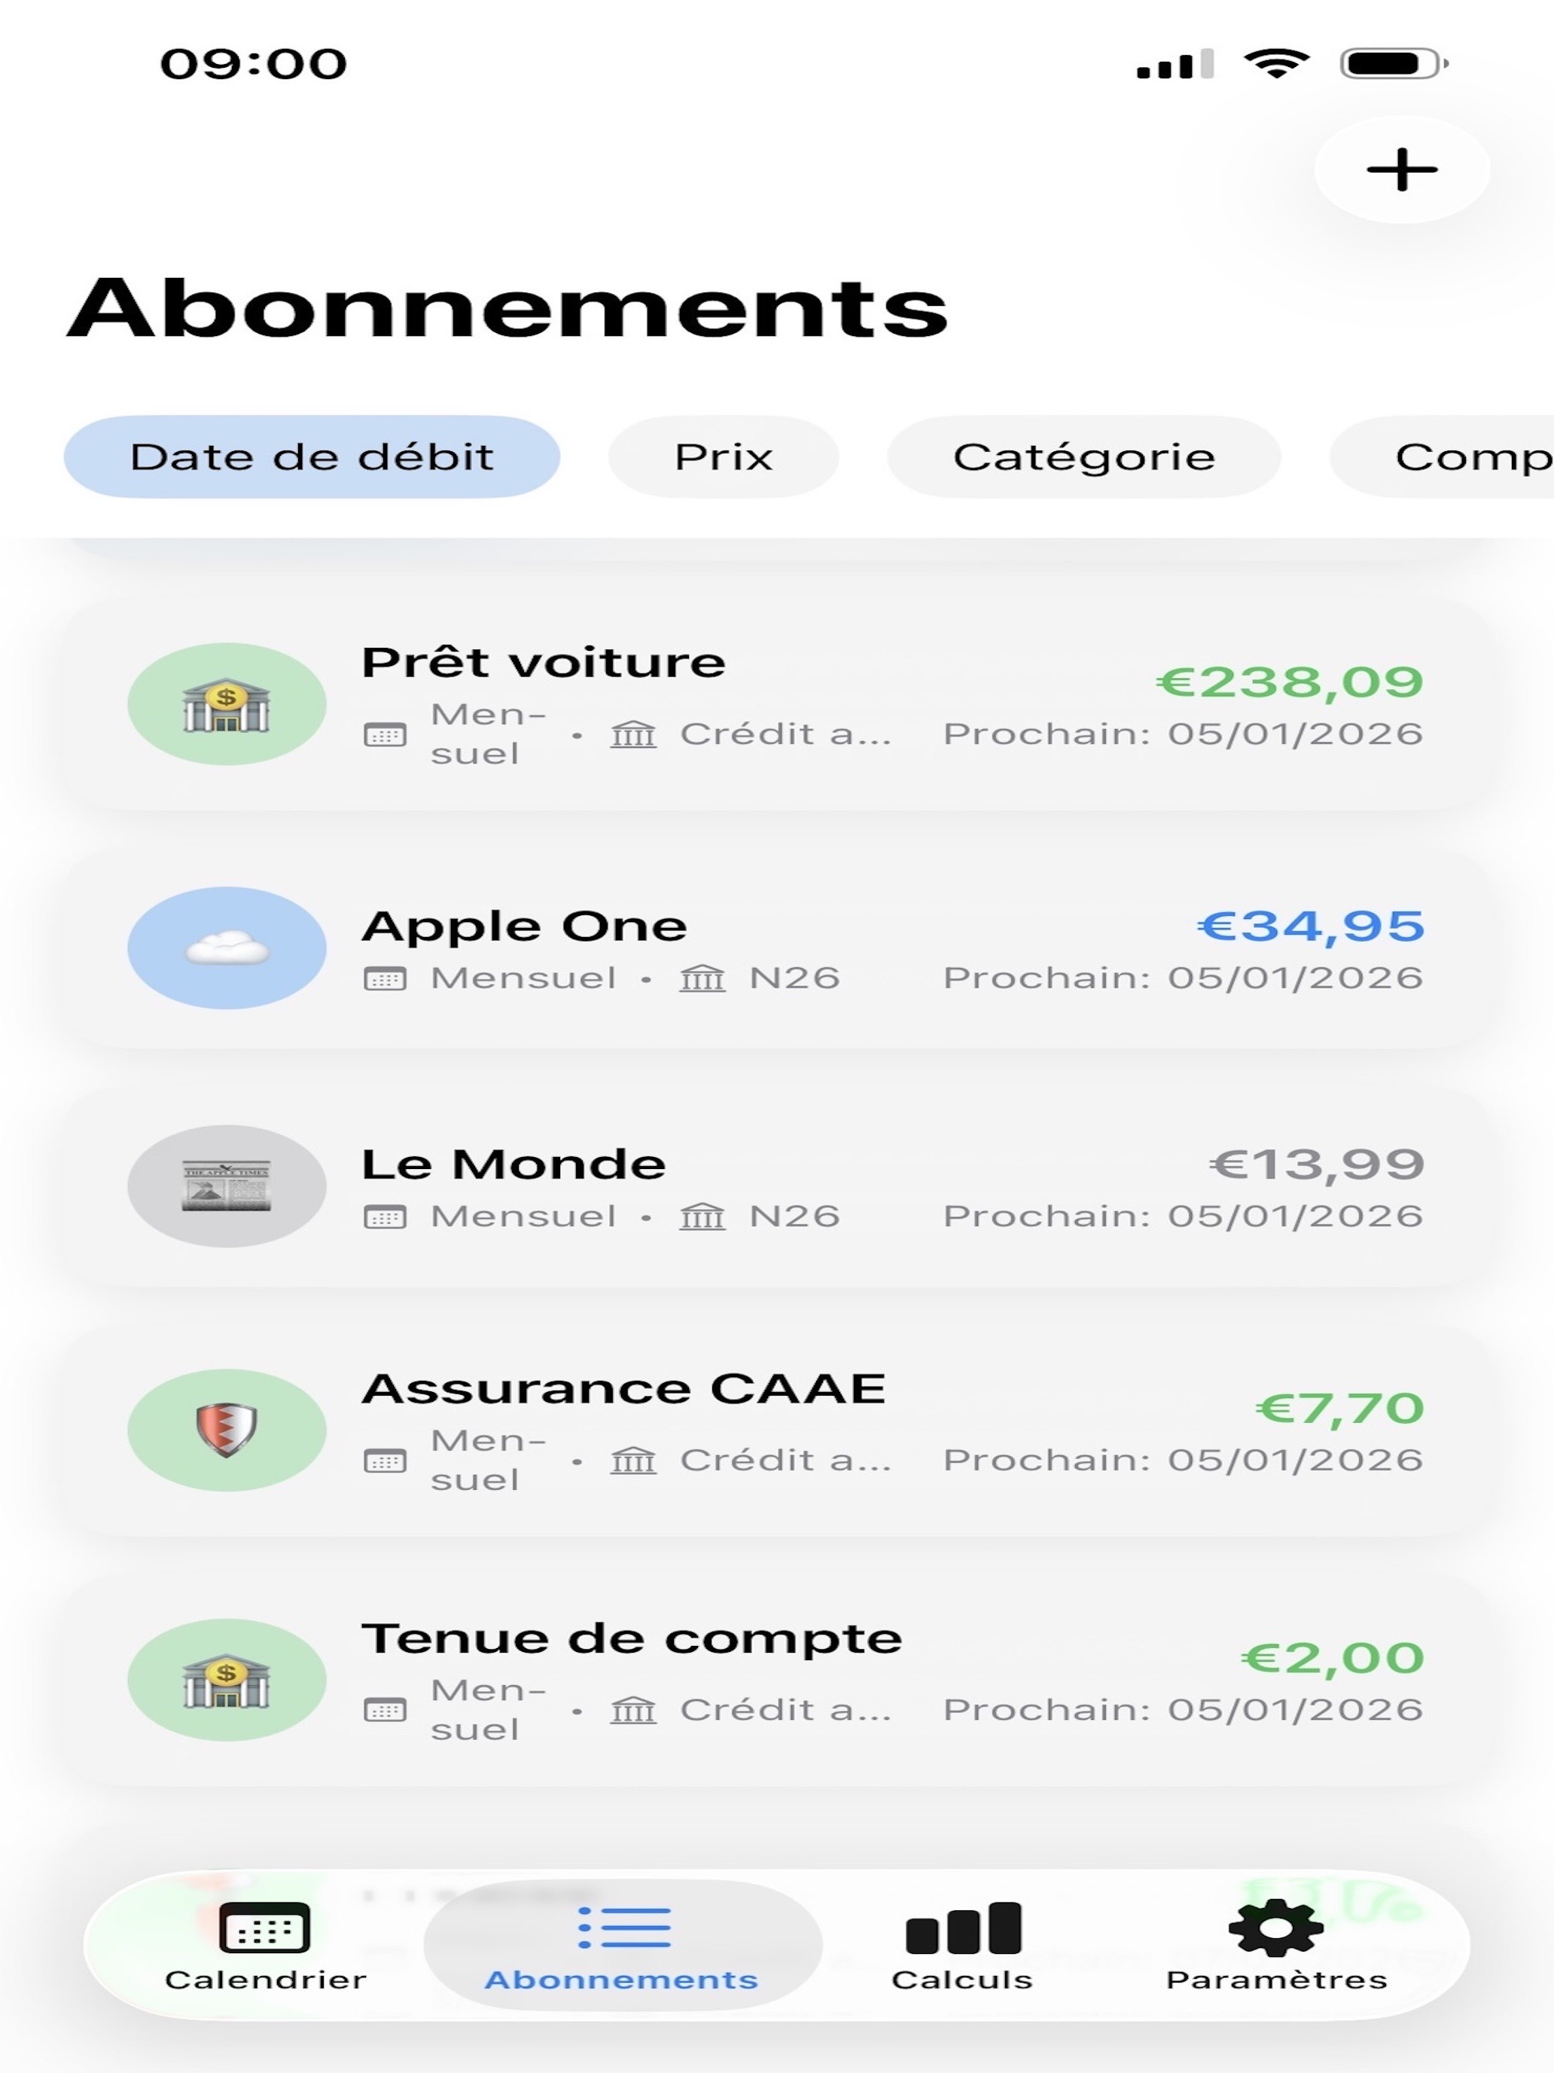Open Tenue de compte next date
This screenshot has height=2073, width=1554.
pos(1183,1709)
